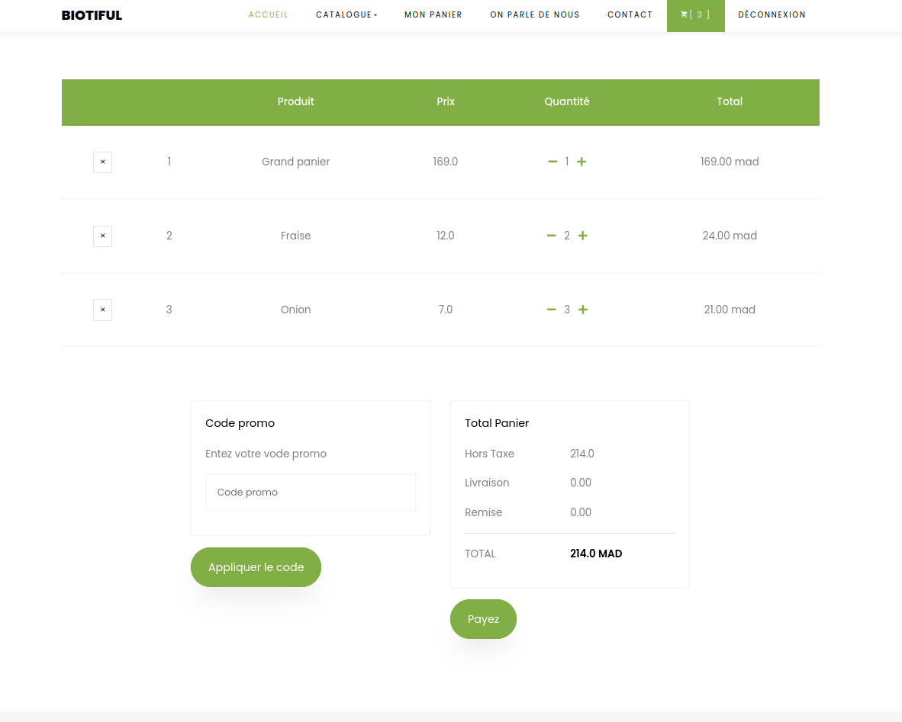Image resolution: width=902 pixels, height=722 pixels.
Task: Click the Total column header
Action: coord(730,101)
